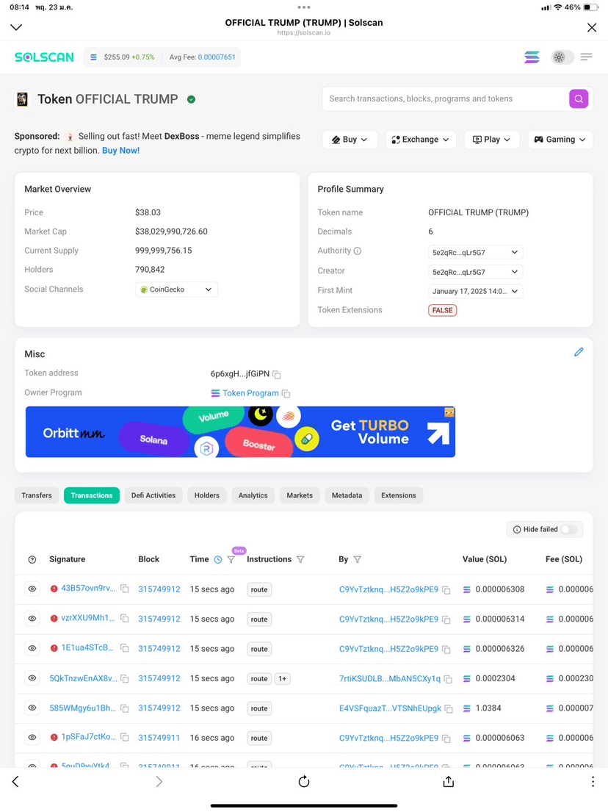Click the clock icon next to Time

(218, 559)
